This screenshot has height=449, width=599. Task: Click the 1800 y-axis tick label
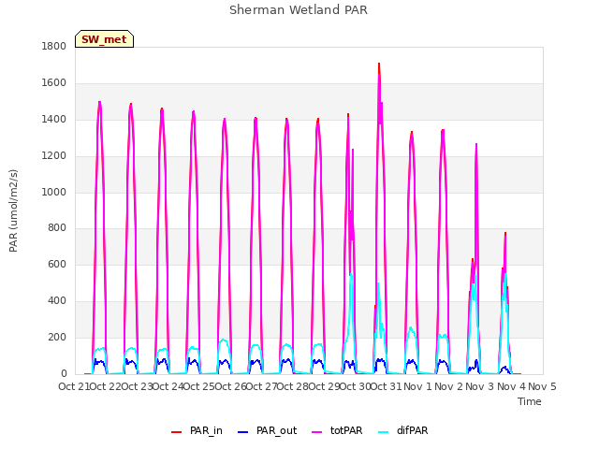point(54,46)
